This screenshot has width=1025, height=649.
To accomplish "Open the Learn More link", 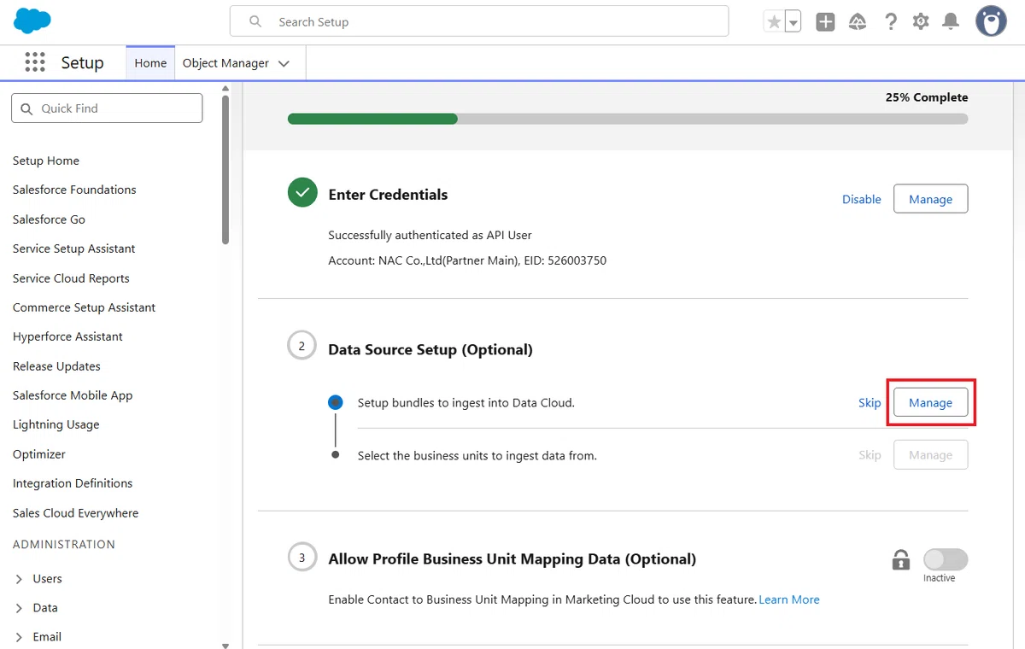I will pos(789,599).
